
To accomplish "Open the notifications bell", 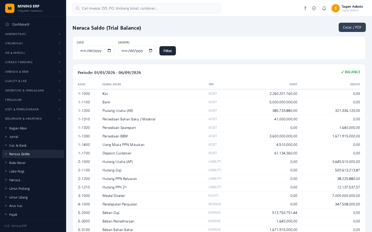I will [x=324, y=8].
